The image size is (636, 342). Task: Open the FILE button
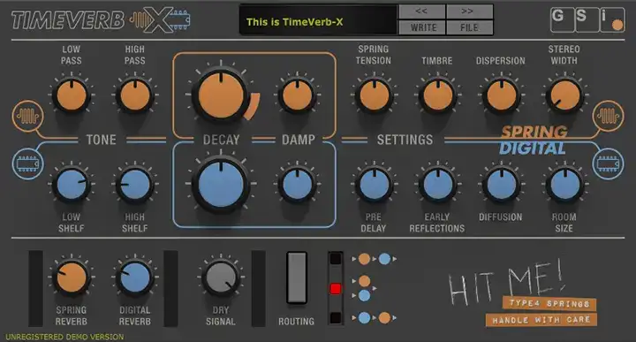pos(469,27)
